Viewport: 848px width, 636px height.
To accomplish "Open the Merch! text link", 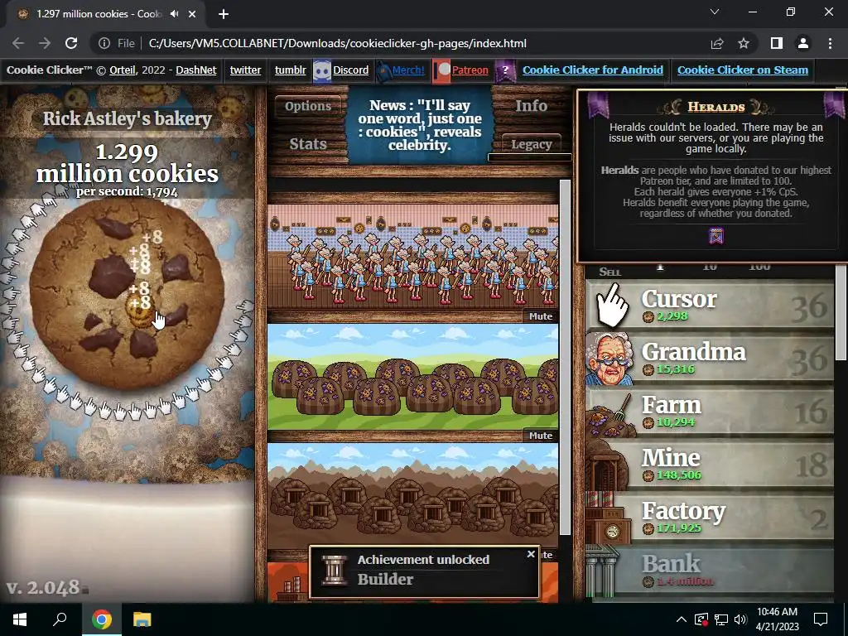I will tap(407, 70).
